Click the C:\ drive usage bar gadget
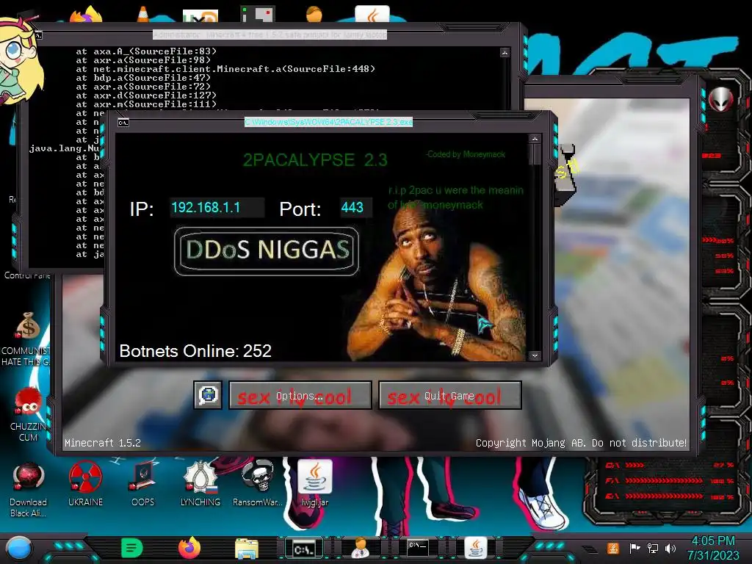 coord(670,465)
